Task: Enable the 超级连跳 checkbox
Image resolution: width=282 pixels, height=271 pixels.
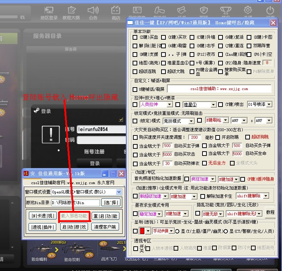Action: (135, 72)
